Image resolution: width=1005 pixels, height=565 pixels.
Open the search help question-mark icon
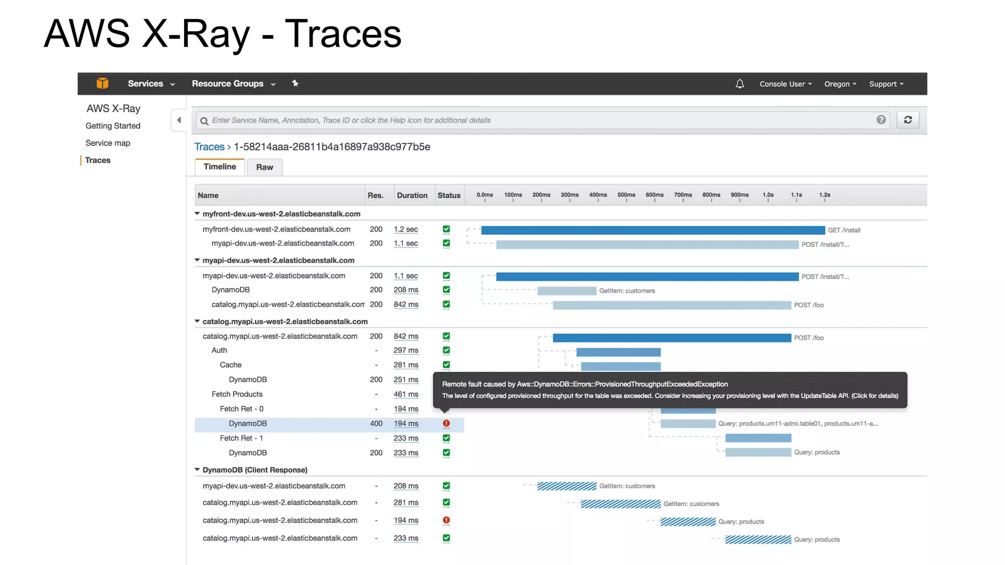pyautogui.click(x=881, y=120)
